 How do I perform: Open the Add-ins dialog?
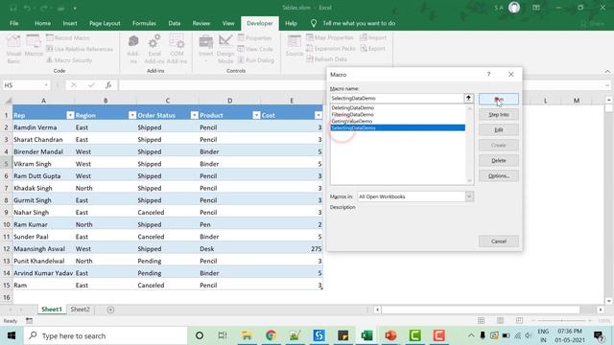tap(133, 49)
